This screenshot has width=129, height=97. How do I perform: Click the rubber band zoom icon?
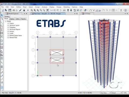coord(32,10)
